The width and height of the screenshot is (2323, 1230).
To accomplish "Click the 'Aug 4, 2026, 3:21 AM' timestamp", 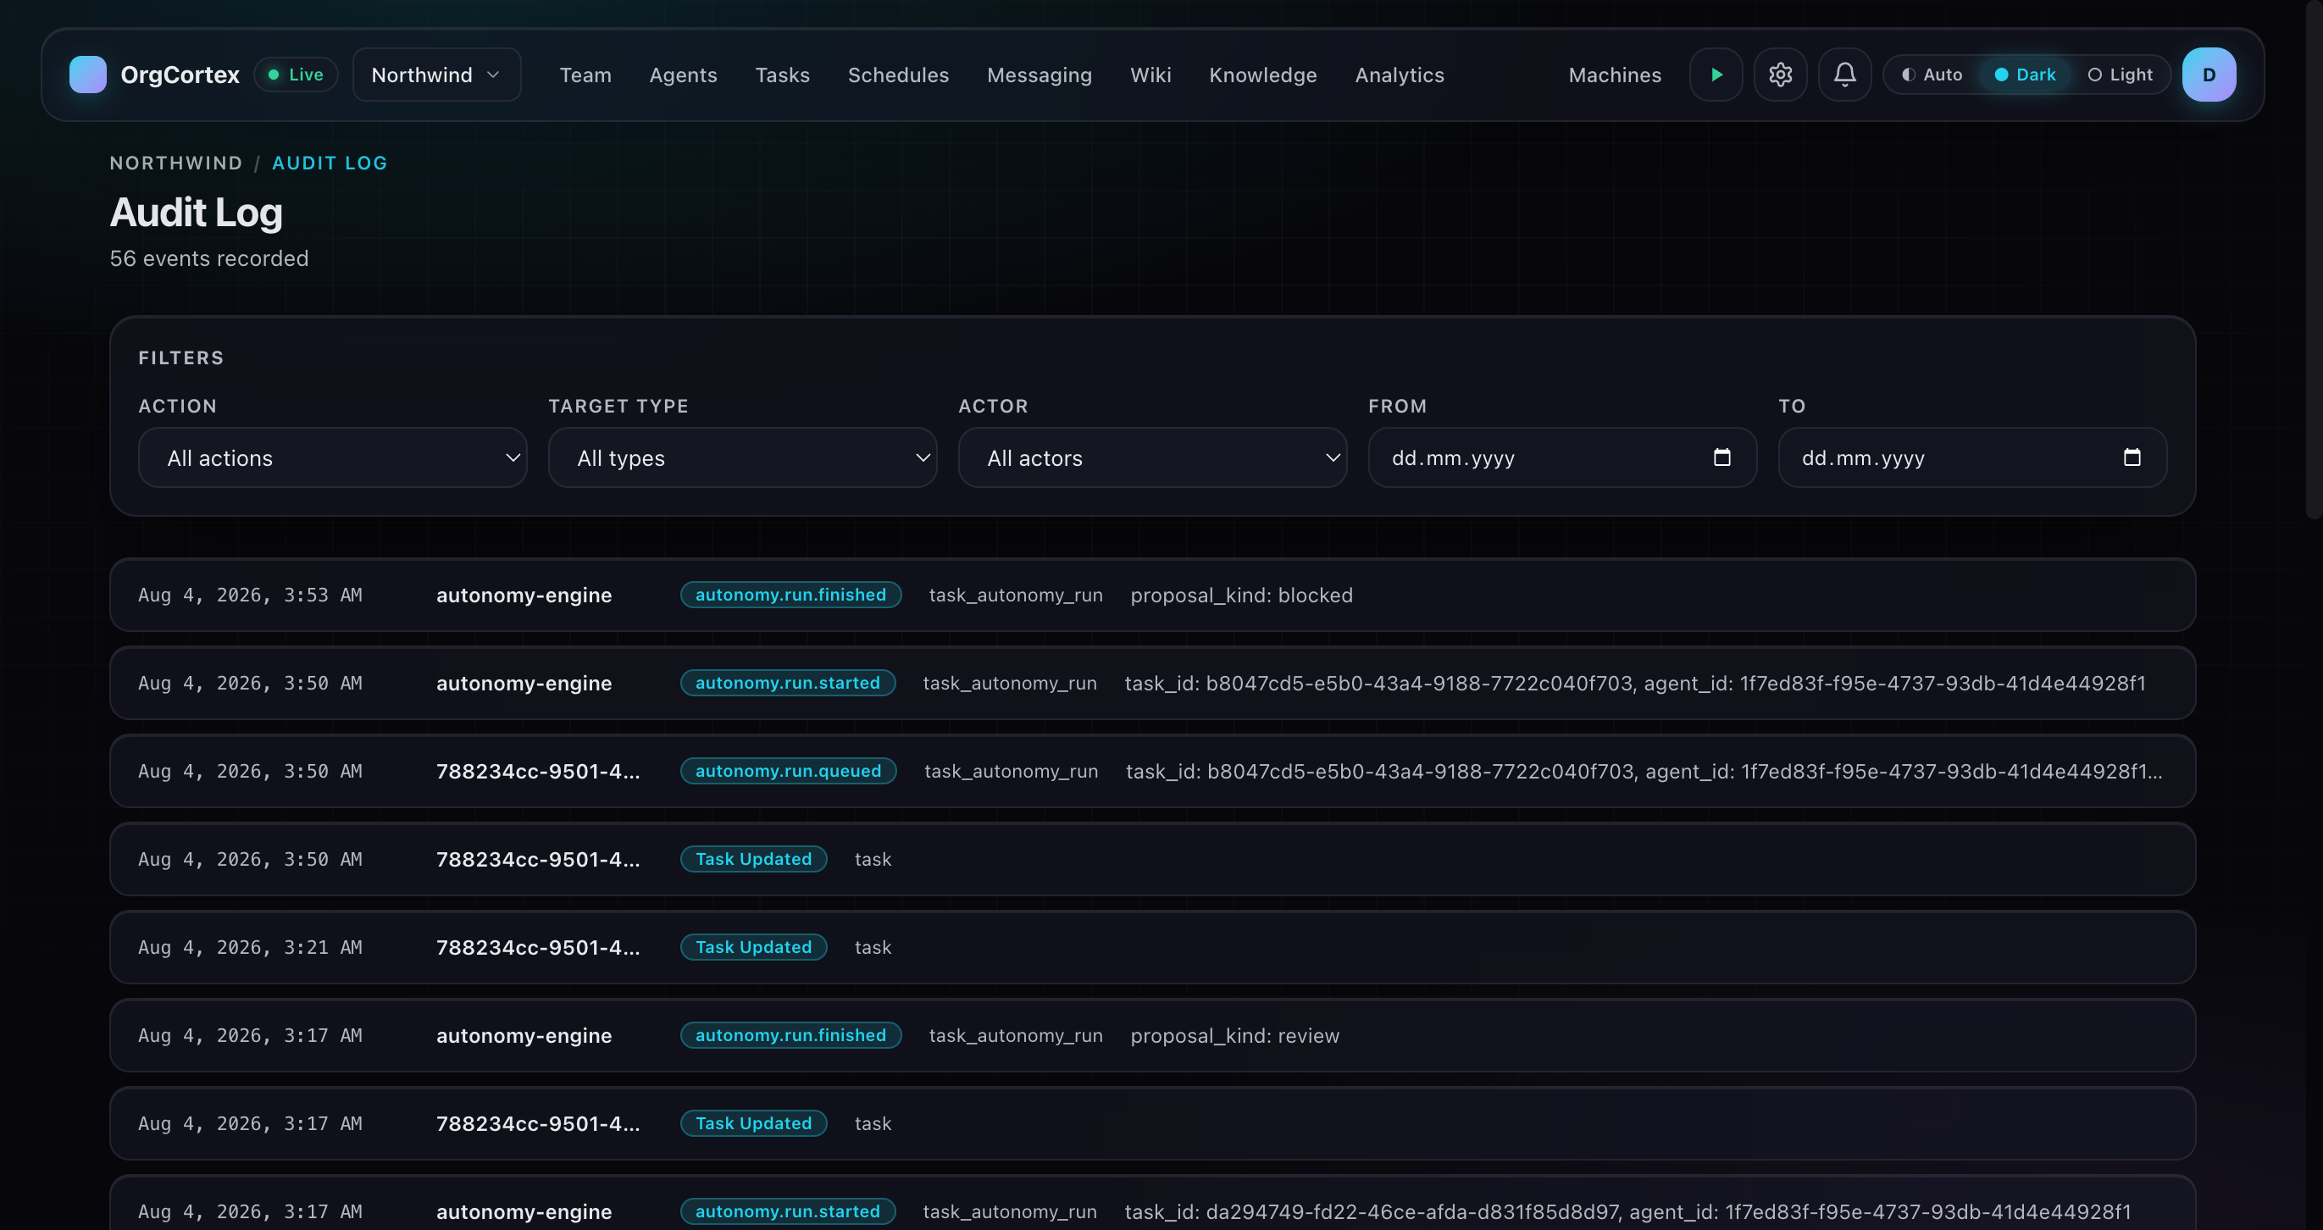I will tap(250, 947).
